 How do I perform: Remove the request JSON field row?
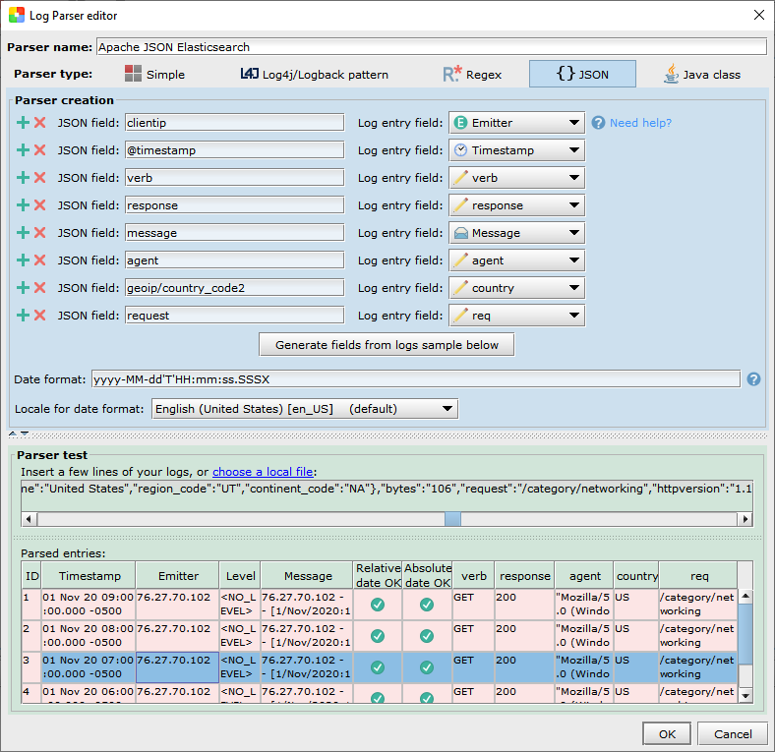[40, 316]
